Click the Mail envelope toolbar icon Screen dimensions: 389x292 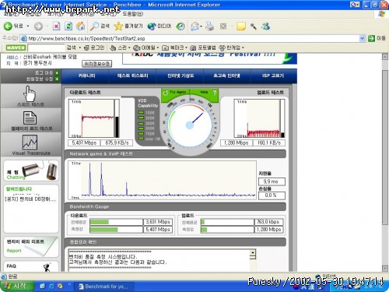tap(194, 26)
